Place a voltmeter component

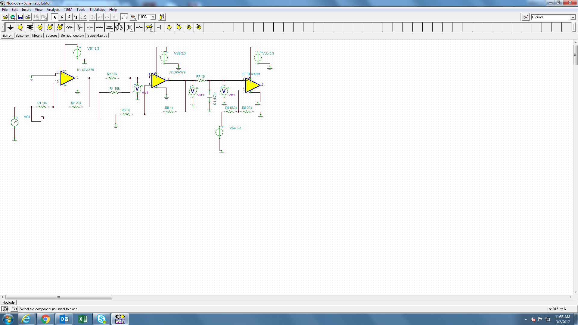pyautogui.click(x=50, y=27)
